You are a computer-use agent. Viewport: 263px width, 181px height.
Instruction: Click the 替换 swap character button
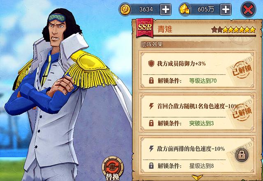113,169
